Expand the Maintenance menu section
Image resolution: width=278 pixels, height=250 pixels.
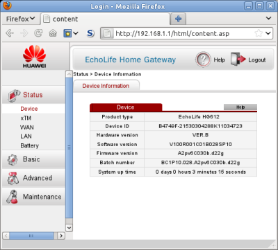(x=34, y=197)
